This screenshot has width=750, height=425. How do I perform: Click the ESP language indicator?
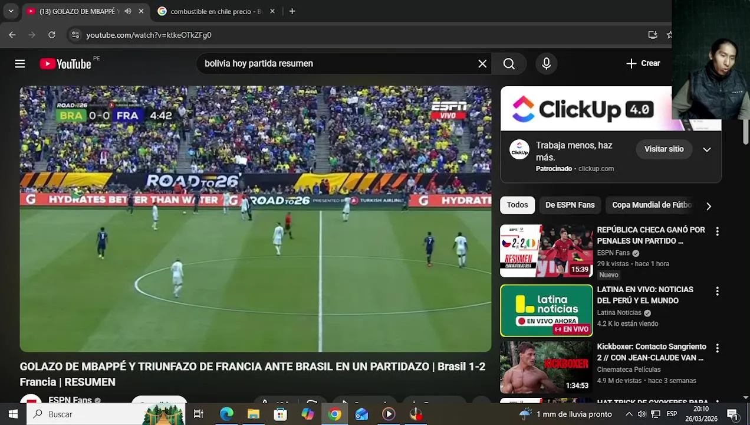pyautogui.click(x=672, y=414)
